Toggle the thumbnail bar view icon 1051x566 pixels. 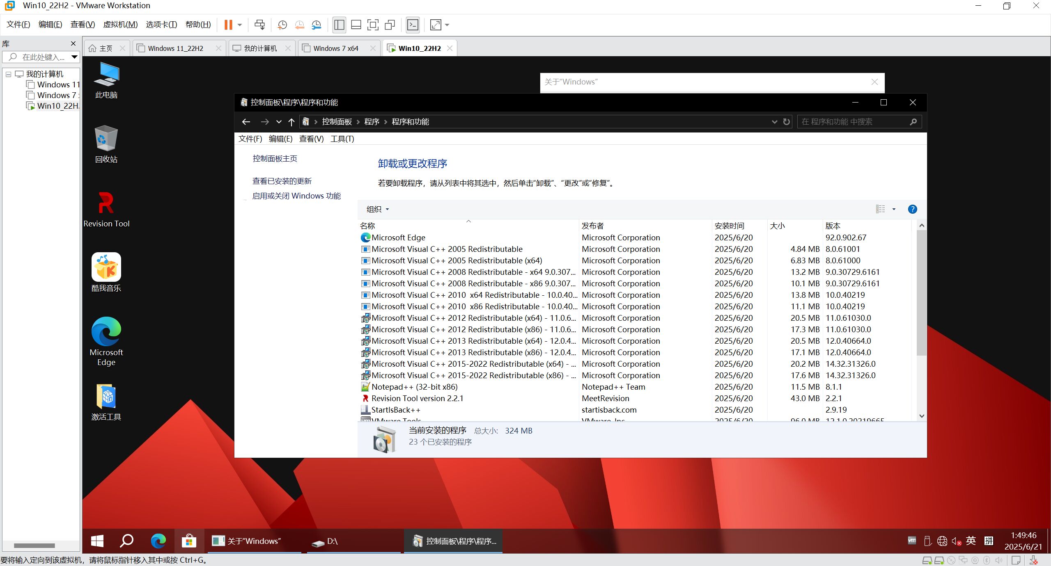[356, 25]
